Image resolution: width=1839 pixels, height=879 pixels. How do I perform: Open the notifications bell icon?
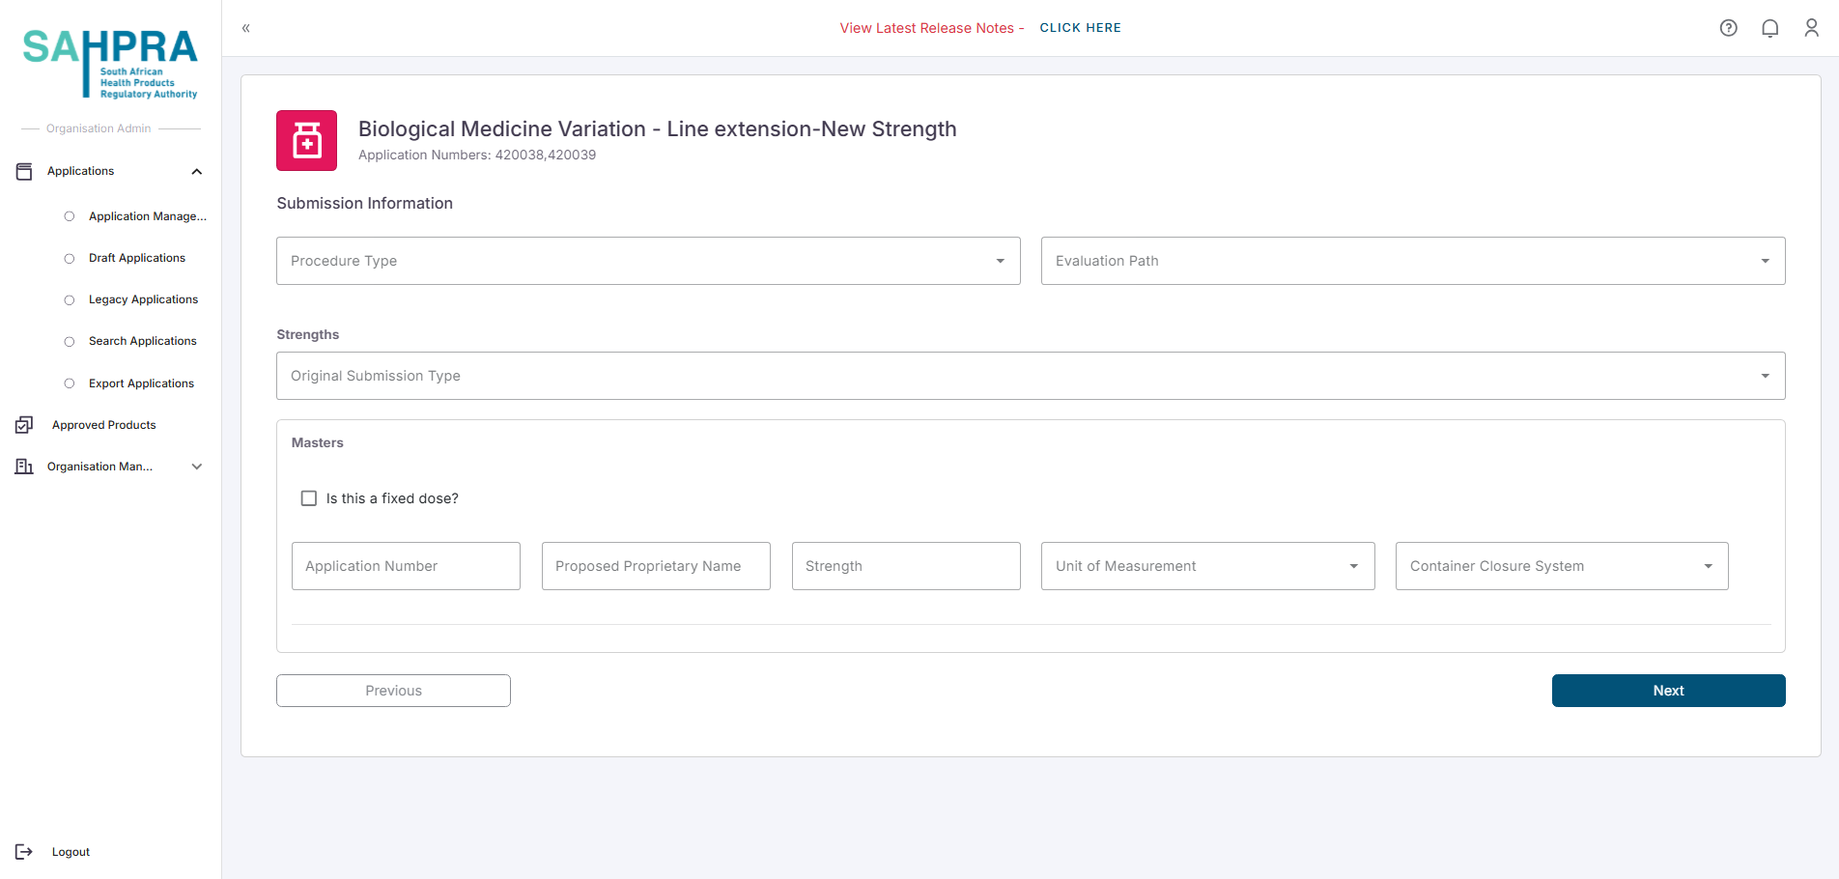(1769, 28)
